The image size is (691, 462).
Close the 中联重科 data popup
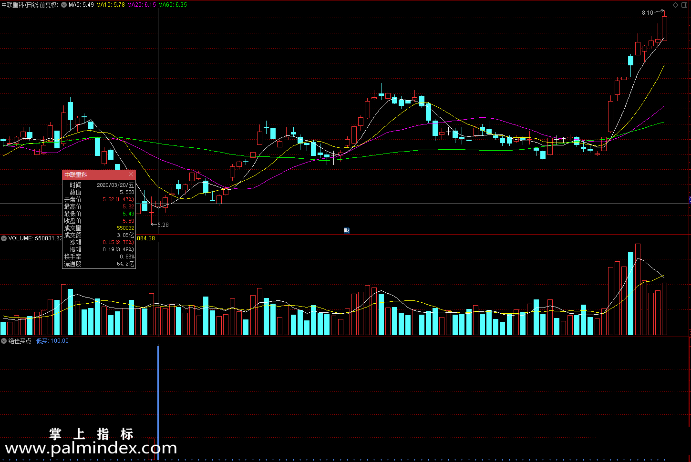tap(131, 175)
